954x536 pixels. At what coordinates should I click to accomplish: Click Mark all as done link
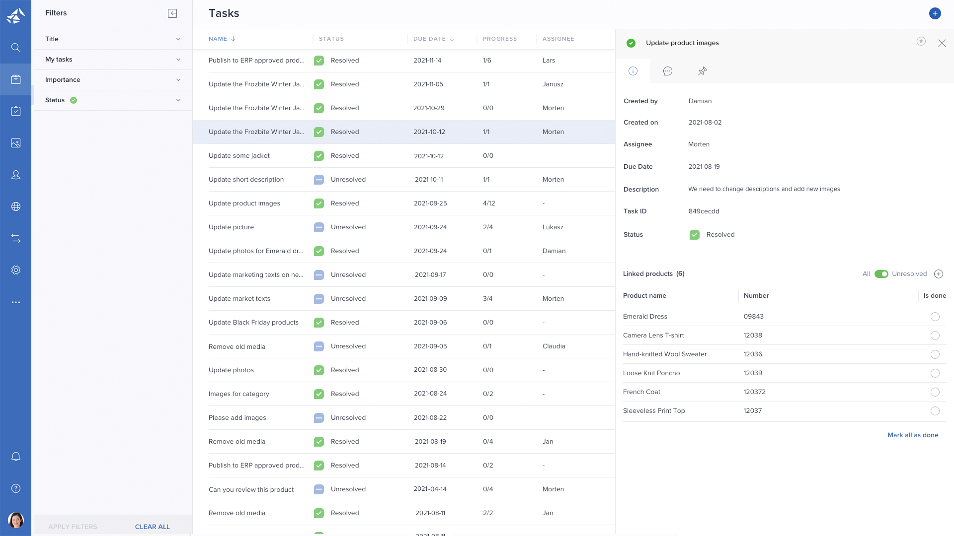912,435
